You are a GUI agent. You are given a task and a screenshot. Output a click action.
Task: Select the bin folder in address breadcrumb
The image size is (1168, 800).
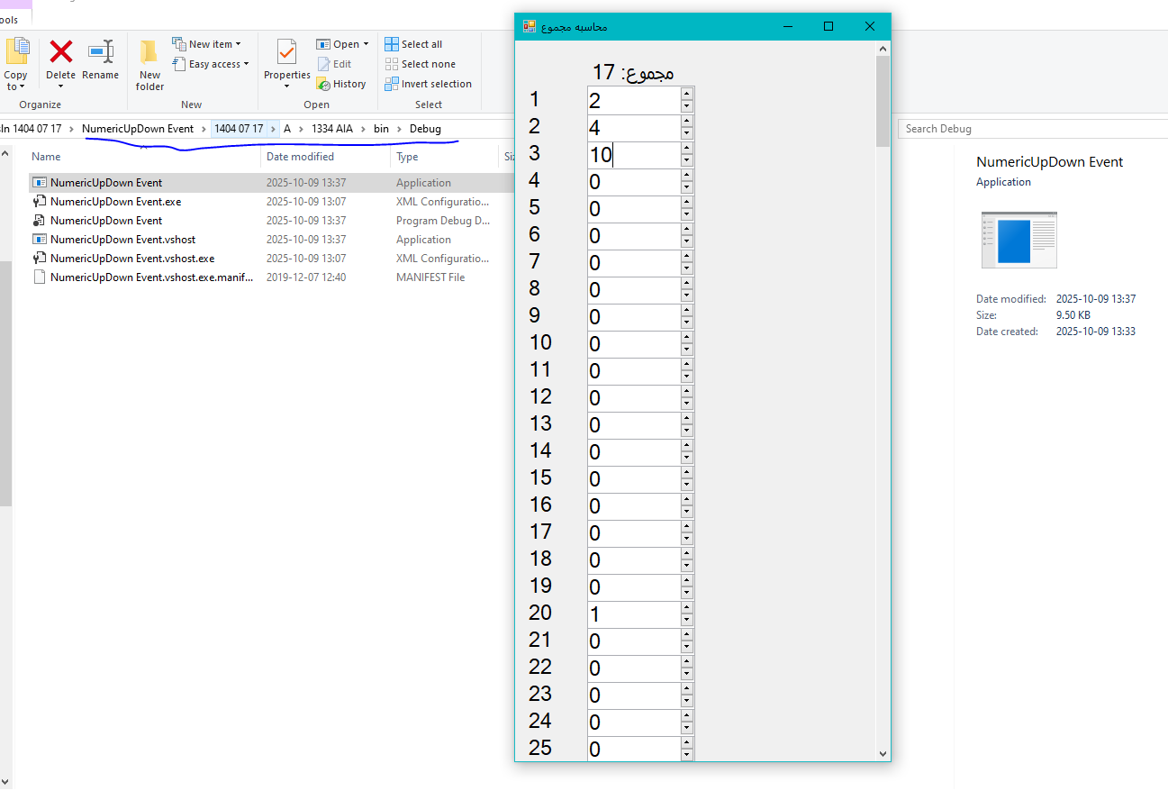coord(381,129)
